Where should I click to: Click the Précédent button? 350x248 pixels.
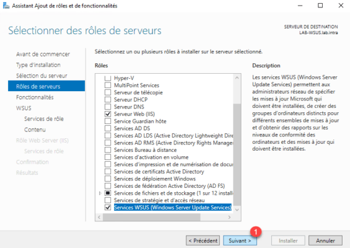pyautogui.click(x=203, y=241)
